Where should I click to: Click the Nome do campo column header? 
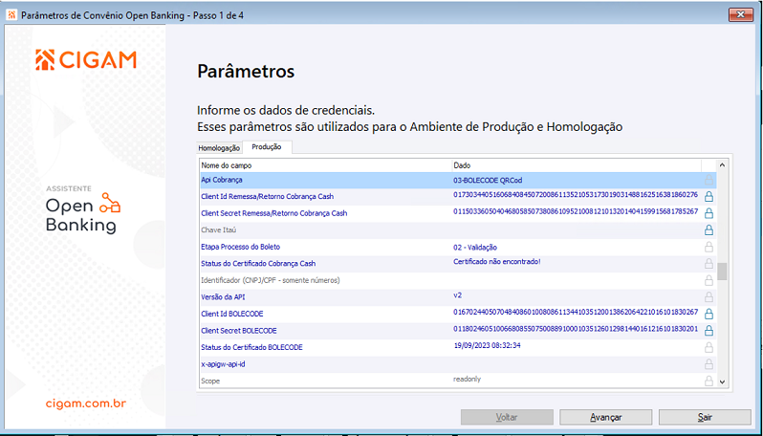point(325,165)
